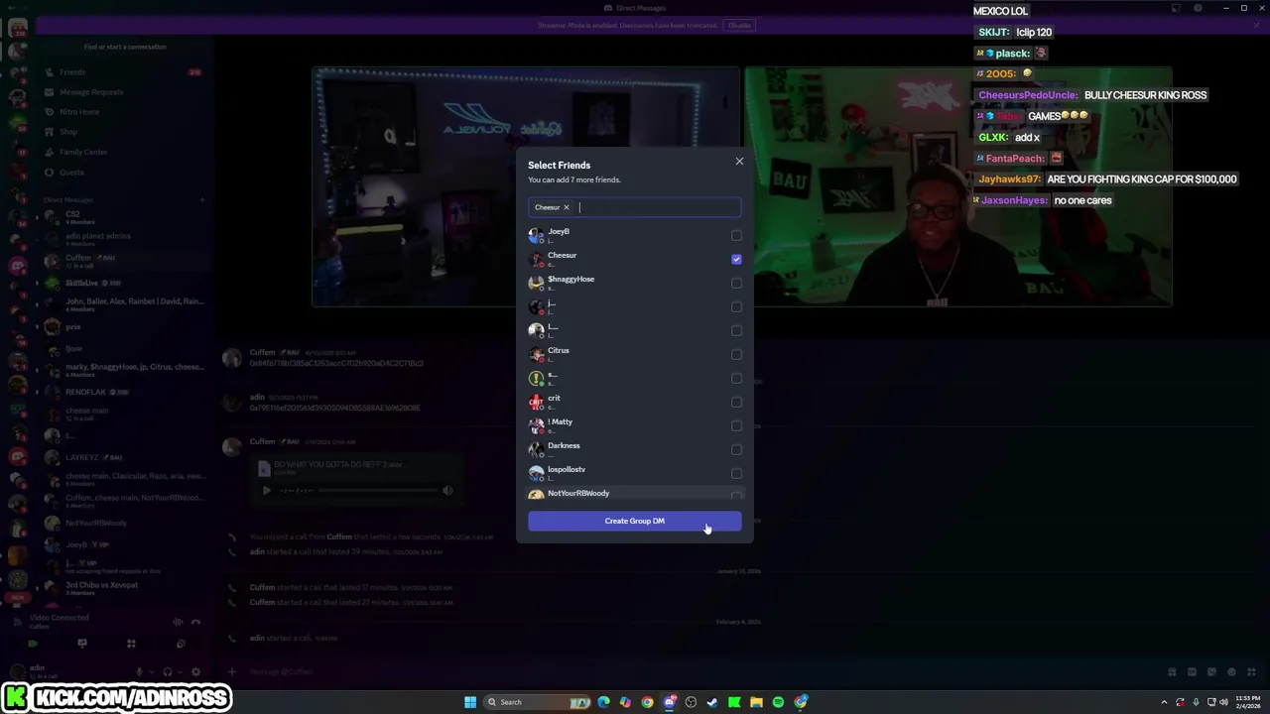Open the adin planet admins group DM
The width and height of the screenshot is (1270, 714).
123,239
